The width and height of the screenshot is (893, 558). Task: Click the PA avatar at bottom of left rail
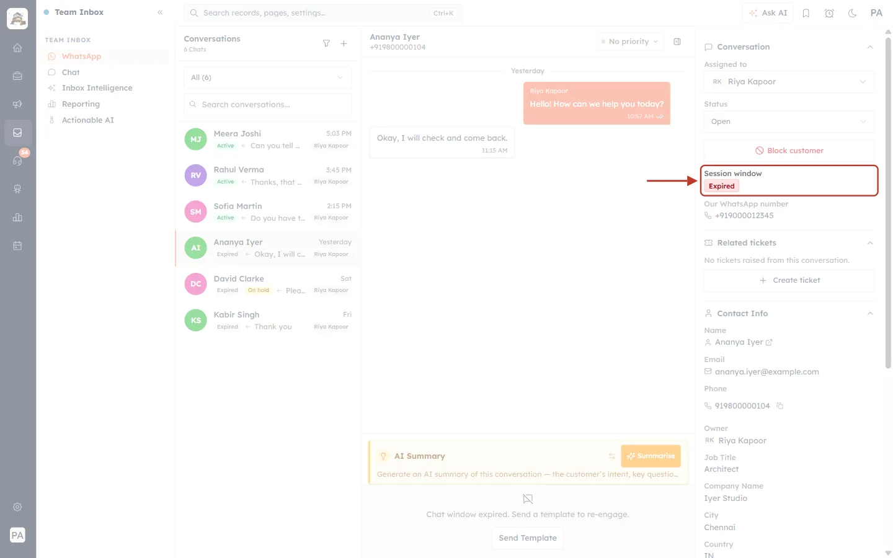pos(17,535)
